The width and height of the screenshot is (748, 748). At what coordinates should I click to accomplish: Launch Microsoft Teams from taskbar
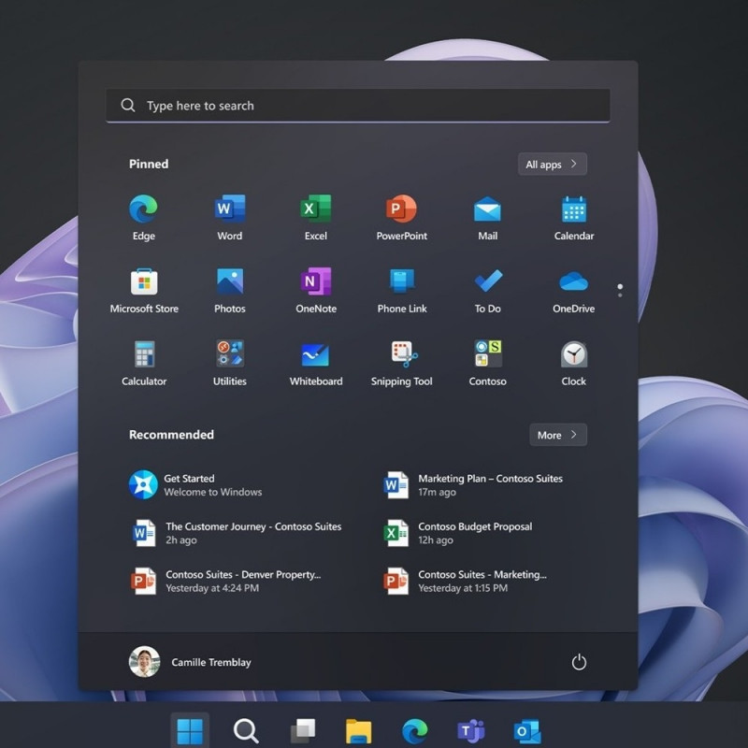coord(471,730)
